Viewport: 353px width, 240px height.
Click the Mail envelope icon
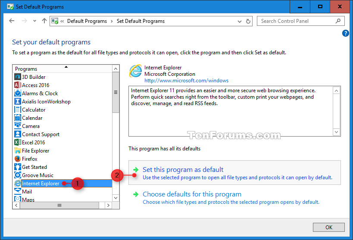(18, 191)
